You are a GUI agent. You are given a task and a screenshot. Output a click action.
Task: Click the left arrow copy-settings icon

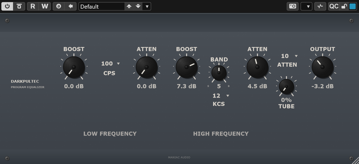point(70,6)
